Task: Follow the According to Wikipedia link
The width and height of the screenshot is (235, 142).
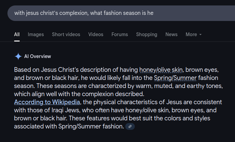Action: [47, 102]
